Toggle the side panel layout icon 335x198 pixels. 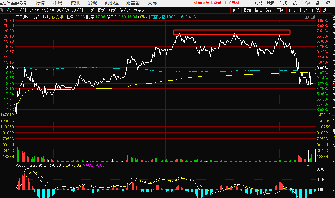[x=313, y=17]
